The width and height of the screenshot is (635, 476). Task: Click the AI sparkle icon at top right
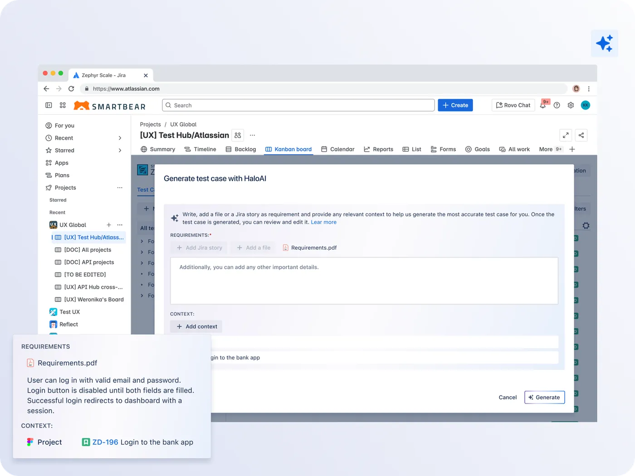[604, 44]
